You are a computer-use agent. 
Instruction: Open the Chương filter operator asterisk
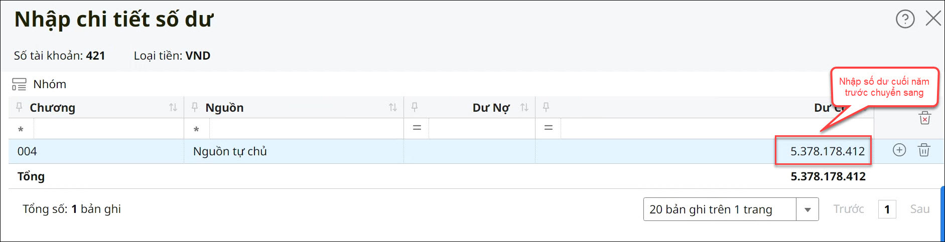(x=21, y=129)
